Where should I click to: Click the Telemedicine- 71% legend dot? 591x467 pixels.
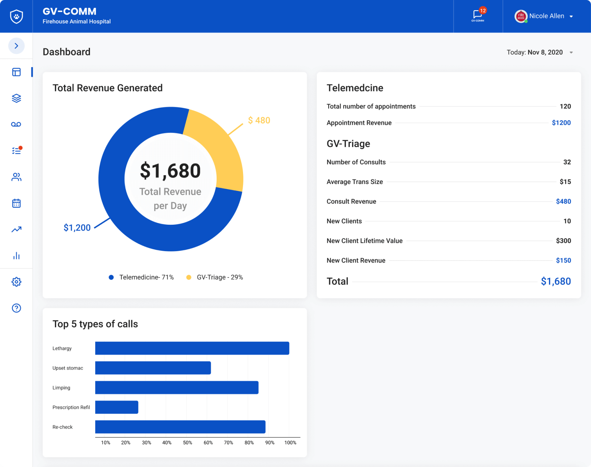tap(111, 277)
